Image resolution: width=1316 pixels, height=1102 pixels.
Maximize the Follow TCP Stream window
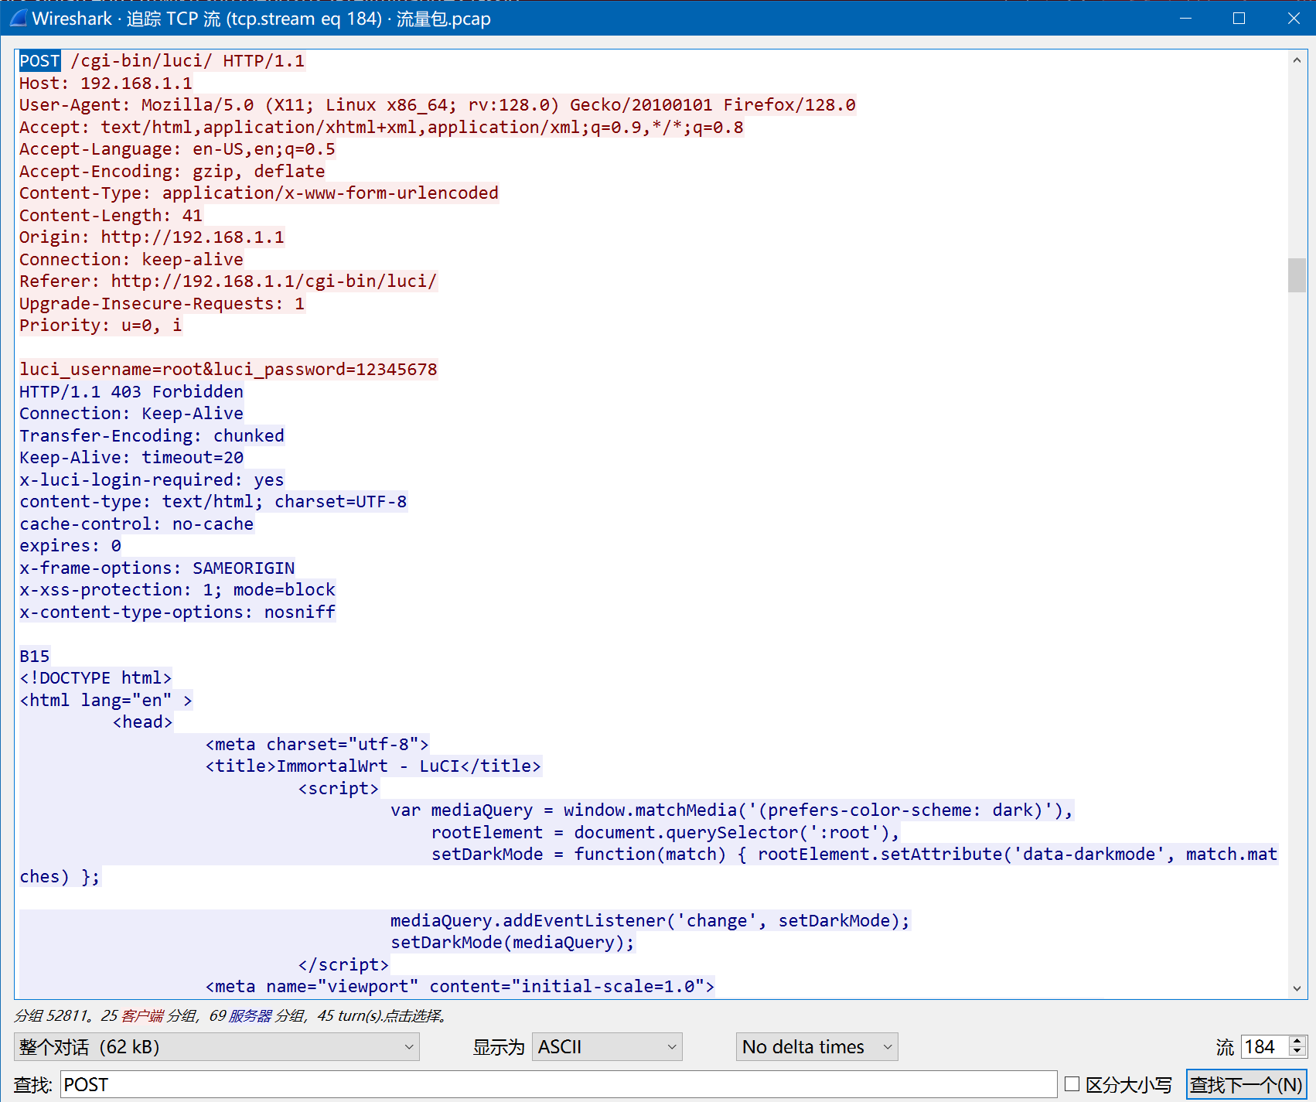pos(1239,18)
